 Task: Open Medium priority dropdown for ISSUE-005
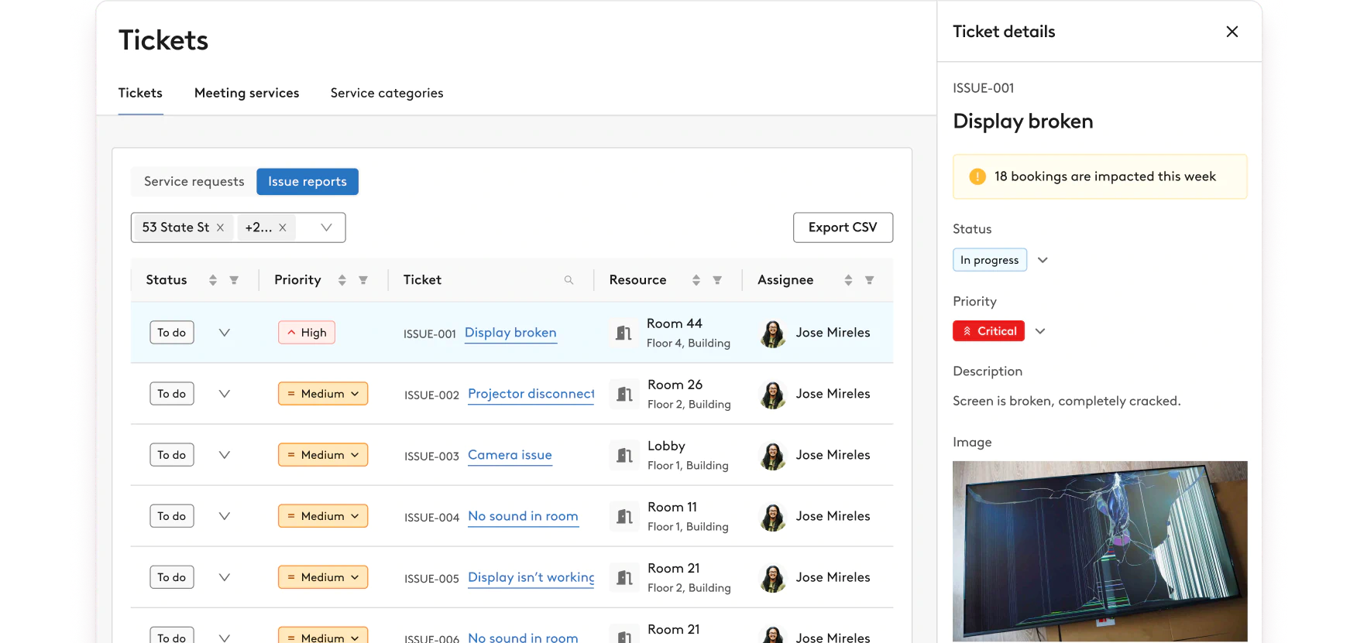click(323, 577)
